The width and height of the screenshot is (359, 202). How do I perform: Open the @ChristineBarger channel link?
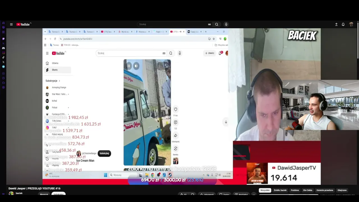pyautogui.click(x=89, y=153)
